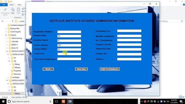Collapse the Explorer ribbon chevron
The height and width of the screenshot is (104, 185).
(x=181, y=5)
